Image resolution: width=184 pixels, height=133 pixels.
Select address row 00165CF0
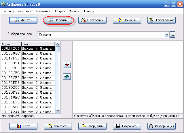pos(28,78)
